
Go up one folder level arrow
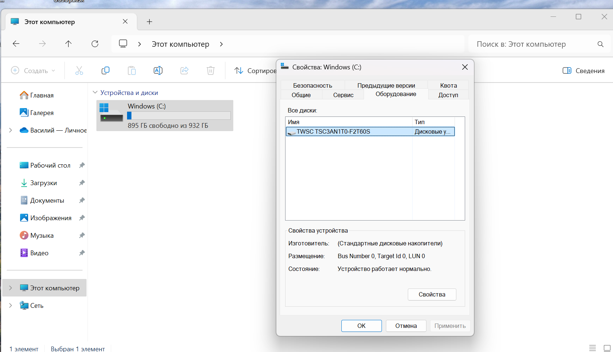pos(68,44)
